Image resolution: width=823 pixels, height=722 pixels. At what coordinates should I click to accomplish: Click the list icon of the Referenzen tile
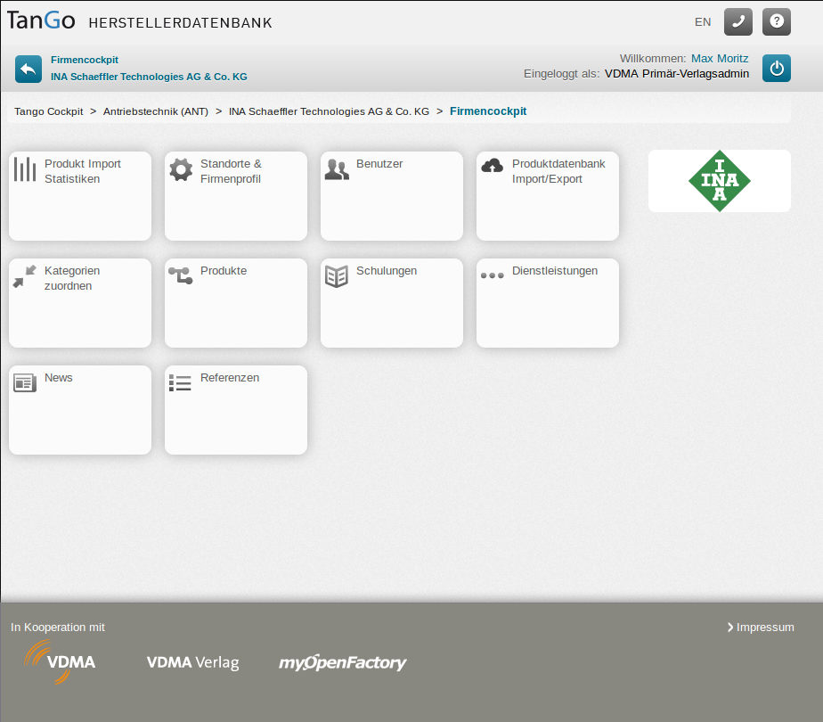click(x=180, y=382)
